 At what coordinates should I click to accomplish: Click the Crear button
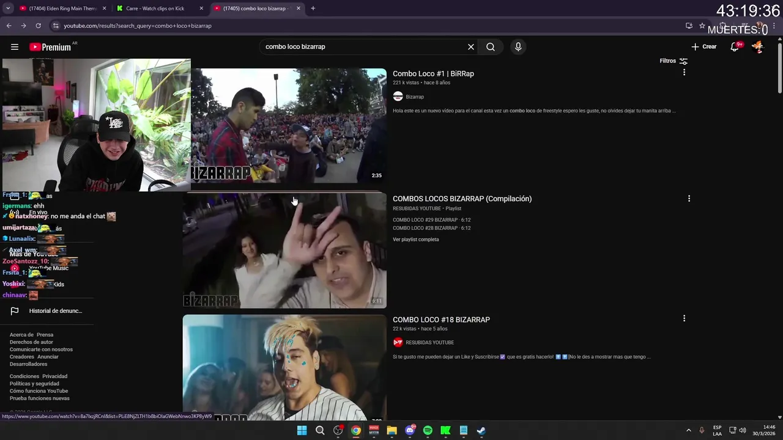[704, 47]
